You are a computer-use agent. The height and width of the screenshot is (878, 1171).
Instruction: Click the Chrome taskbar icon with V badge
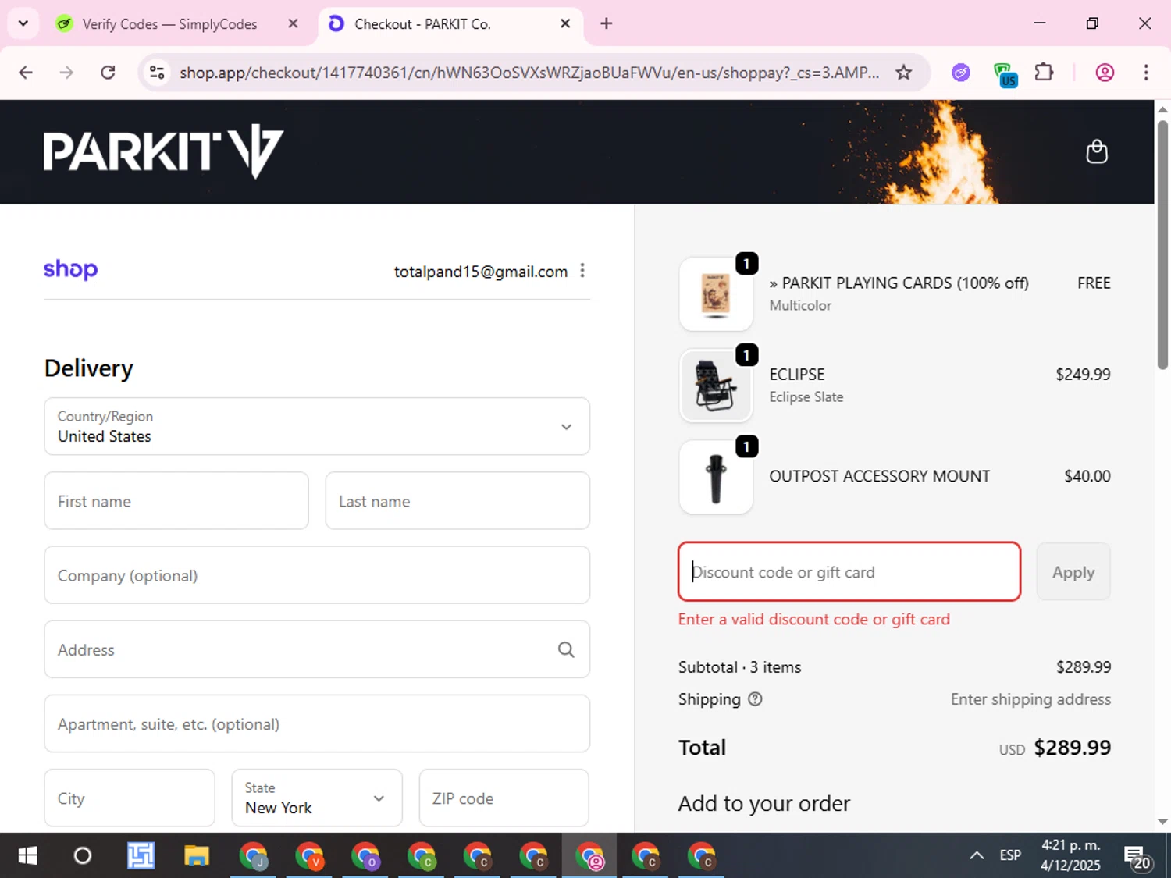(x=309, y=856)
